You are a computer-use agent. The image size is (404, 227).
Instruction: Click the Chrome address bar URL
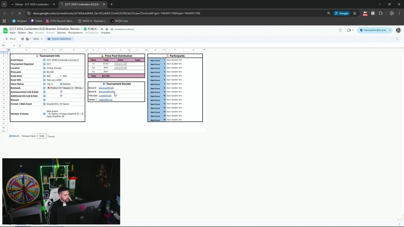click(116, 13)
